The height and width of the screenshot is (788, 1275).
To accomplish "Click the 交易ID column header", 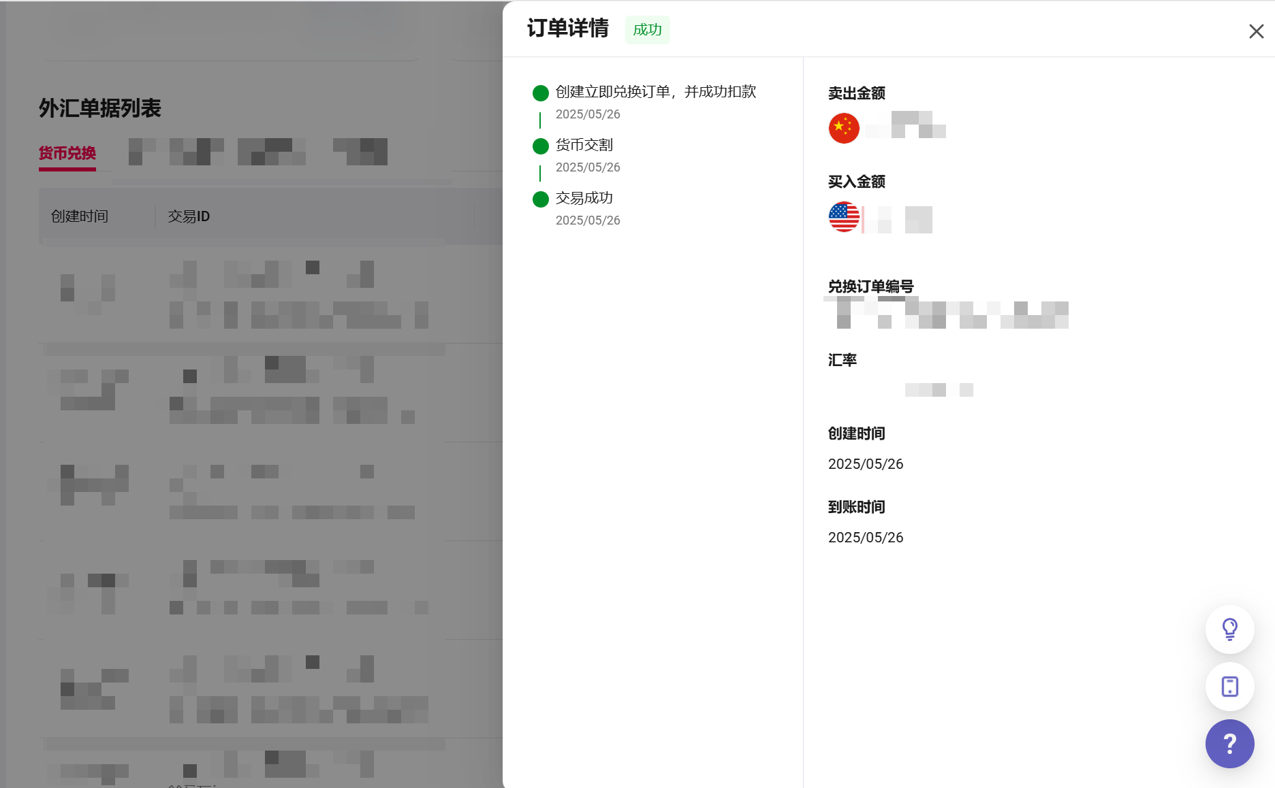I will [189, 216].
